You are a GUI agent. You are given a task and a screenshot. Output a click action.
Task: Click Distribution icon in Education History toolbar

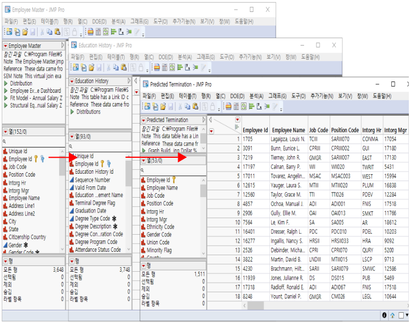tap(179, 67)
